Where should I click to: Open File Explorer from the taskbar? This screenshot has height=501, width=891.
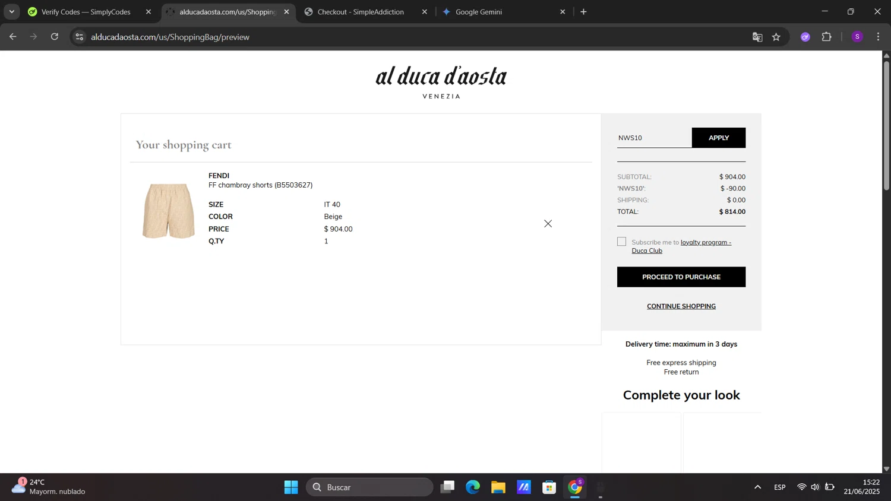498,487
